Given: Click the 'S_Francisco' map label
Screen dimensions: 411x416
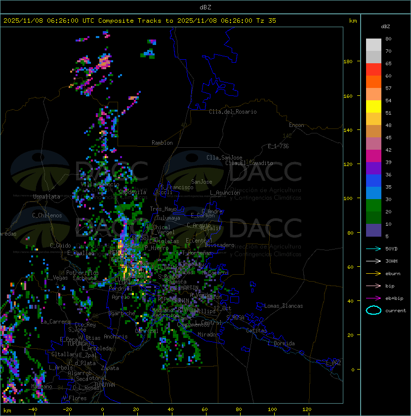Looking at the screenshot, I should (x=177, y=187).
